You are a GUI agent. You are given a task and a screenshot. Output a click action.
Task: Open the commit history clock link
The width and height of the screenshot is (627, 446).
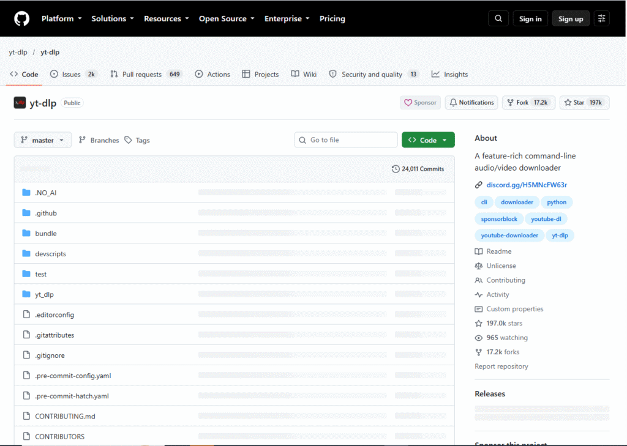[x=418, y=169]
